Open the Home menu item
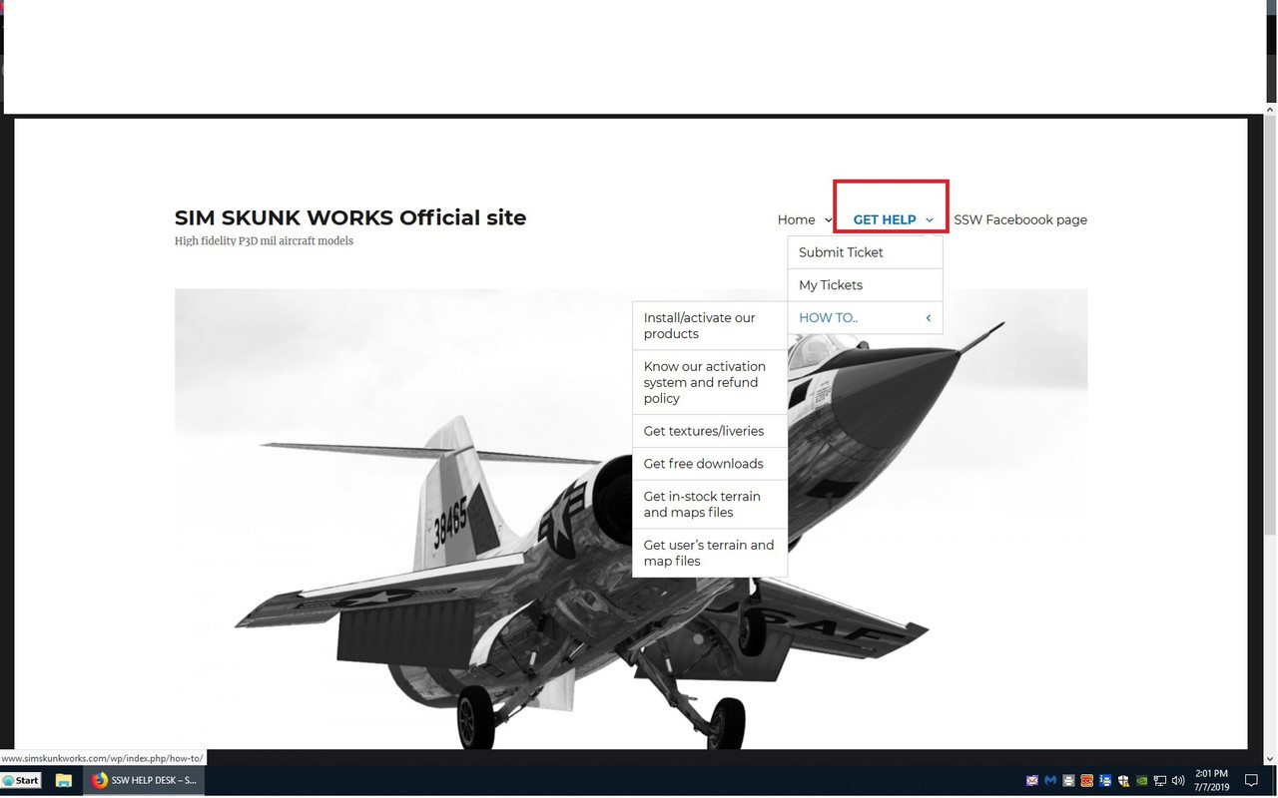The height and width of the screenshot is (798, 1278). pos(797,219)
